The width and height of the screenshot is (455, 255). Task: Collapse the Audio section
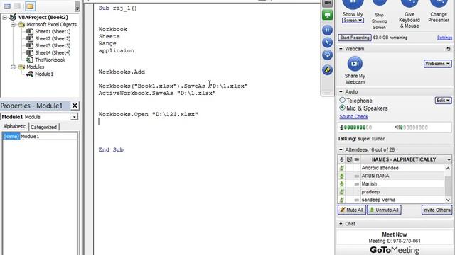[341, 91]
